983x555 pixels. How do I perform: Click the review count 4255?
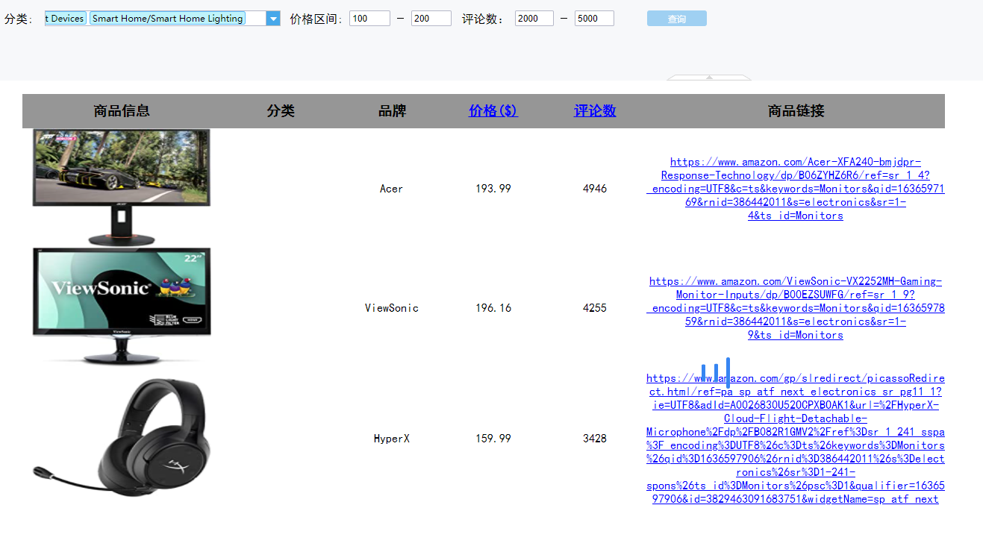(x=595, y=308)
